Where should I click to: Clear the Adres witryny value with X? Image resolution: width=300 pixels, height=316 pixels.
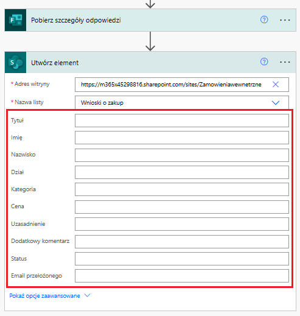click(x=276, y=84)
